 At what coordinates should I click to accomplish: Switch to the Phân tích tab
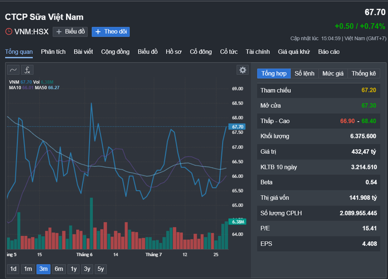53,52
